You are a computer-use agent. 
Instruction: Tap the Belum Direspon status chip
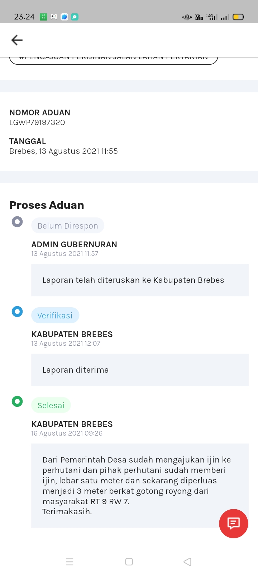(x=68, y=226)
